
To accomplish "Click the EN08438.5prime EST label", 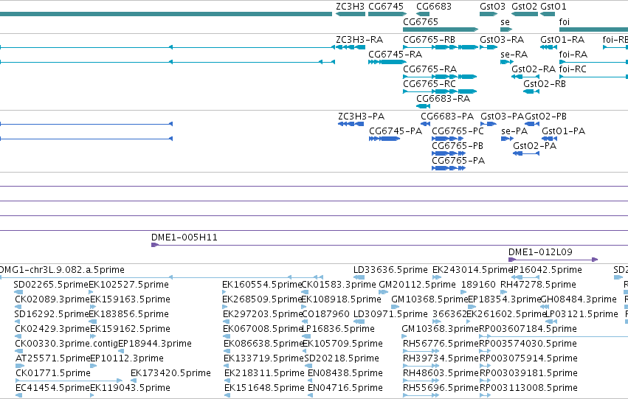I will point(345,374).
